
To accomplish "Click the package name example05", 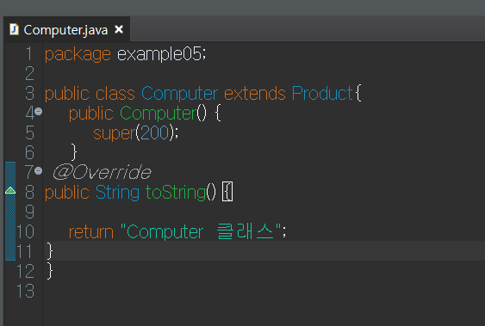I will point(159,54).
